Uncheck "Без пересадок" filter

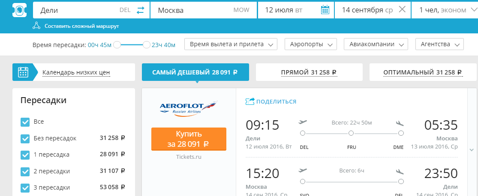[25, 139]
